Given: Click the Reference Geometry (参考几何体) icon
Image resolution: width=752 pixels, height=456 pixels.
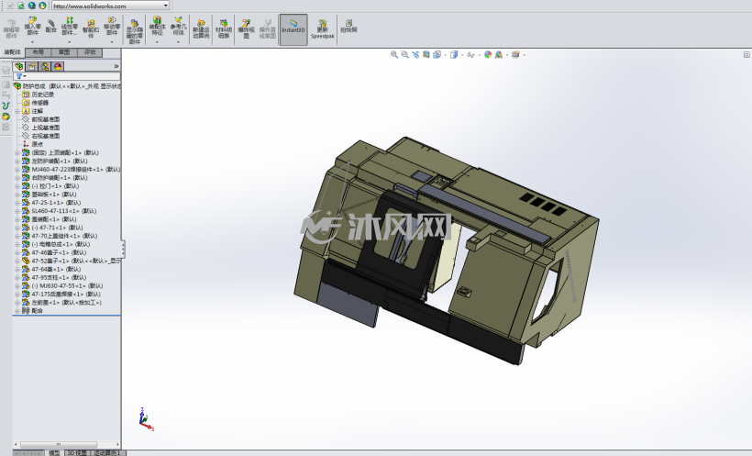Looking at the screenshot, I should pos(179,27).
